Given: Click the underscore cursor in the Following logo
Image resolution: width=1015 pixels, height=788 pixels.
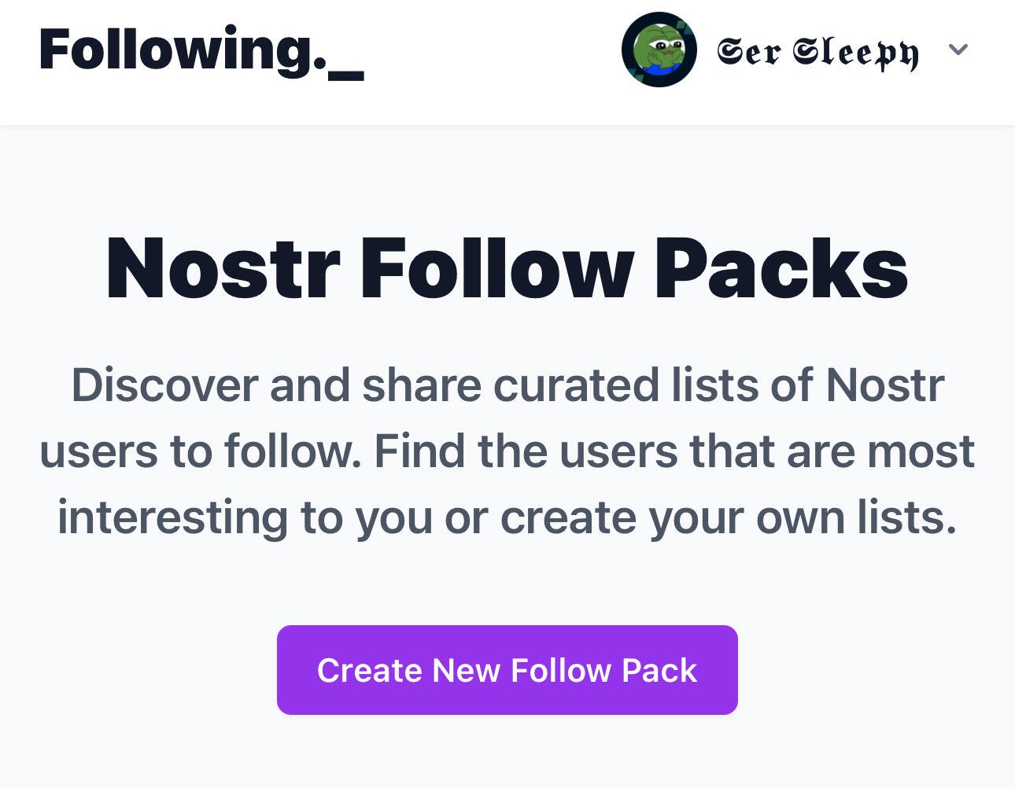Looking at the screenshot, I should 346,76.
